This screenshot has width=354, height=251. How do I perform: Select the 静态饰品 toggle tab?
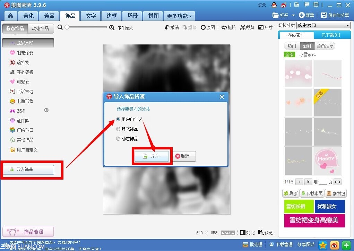tap(15, 28)
